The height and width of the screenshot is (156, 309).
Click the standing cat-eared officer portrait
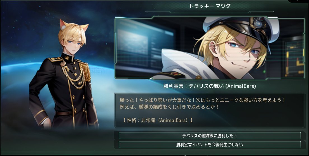pos(64,74)
